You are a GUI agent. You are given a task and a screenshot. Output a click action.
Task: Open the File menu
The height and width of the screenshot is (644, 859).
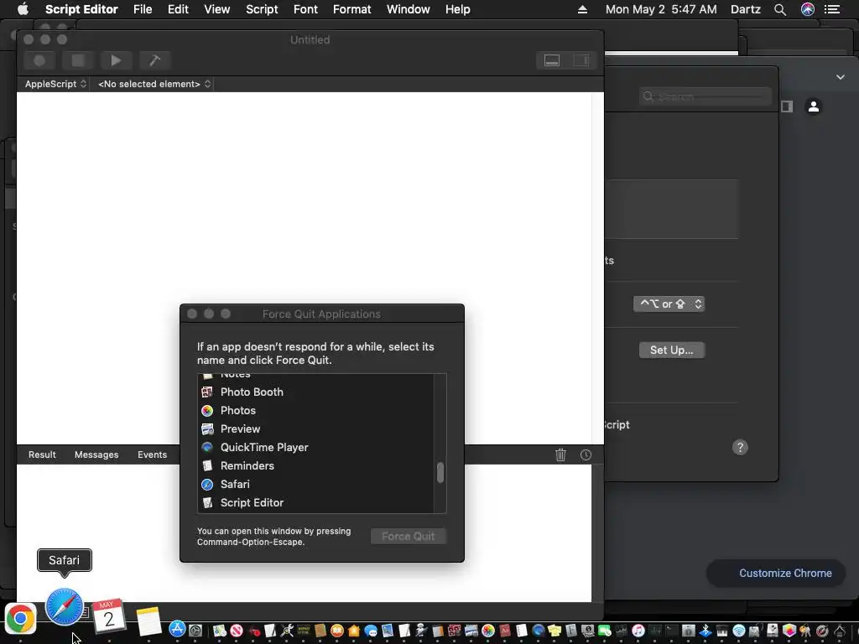pyautogui.click(x=143, y=9)
